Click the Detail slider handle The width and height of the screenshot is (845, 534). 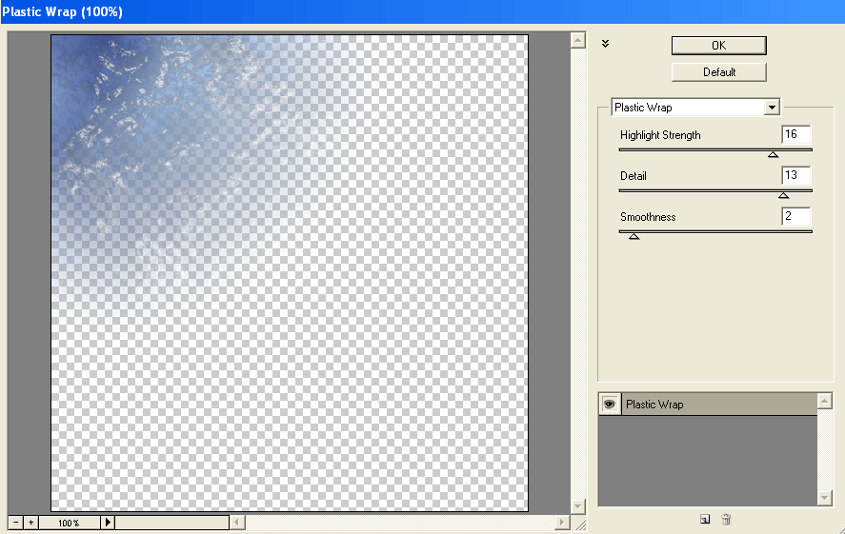(x=784, y=195)
